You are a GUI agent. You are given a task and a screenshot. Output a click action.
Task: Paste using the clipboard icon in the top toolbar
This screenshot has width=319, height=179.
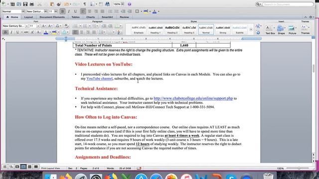click(52, 4)
